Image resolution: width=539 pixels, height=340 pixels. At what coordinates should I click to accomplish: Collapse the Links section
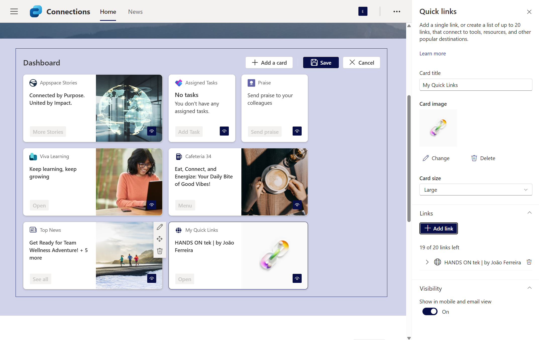point(529,213)
